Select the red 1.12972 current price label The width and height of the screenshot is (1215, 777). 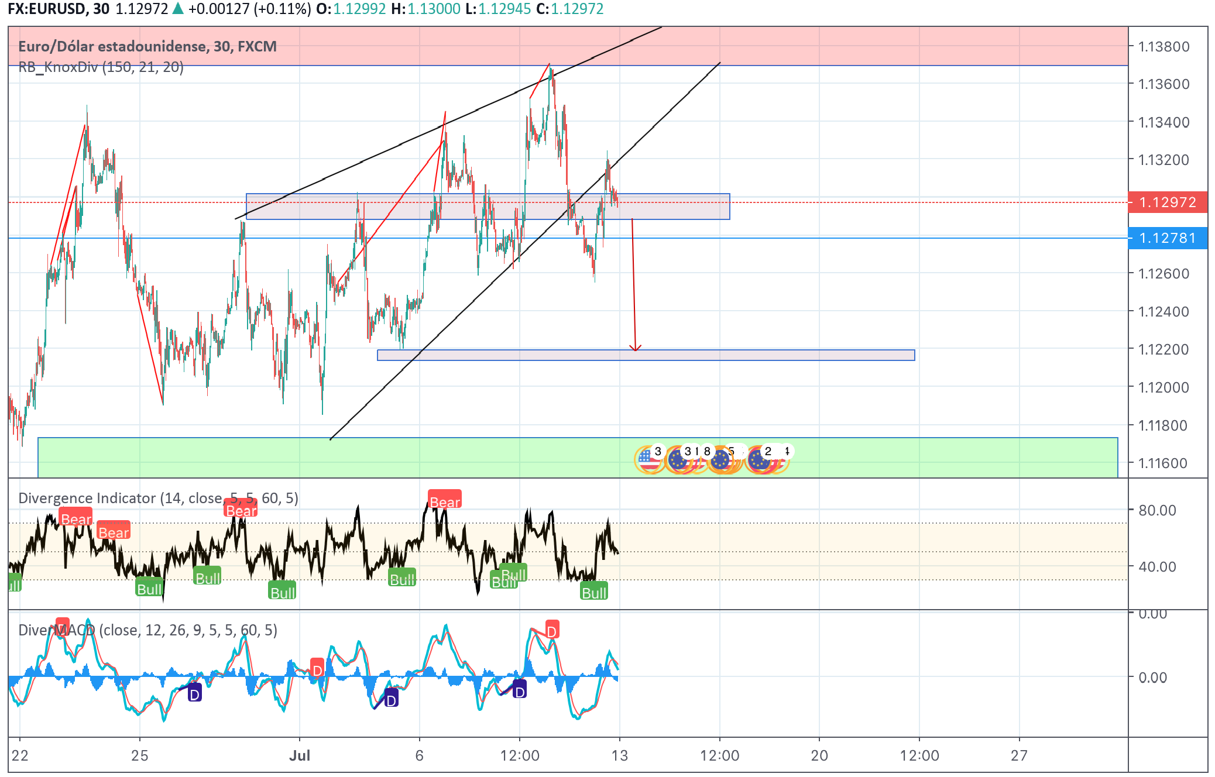(1167, 202)
